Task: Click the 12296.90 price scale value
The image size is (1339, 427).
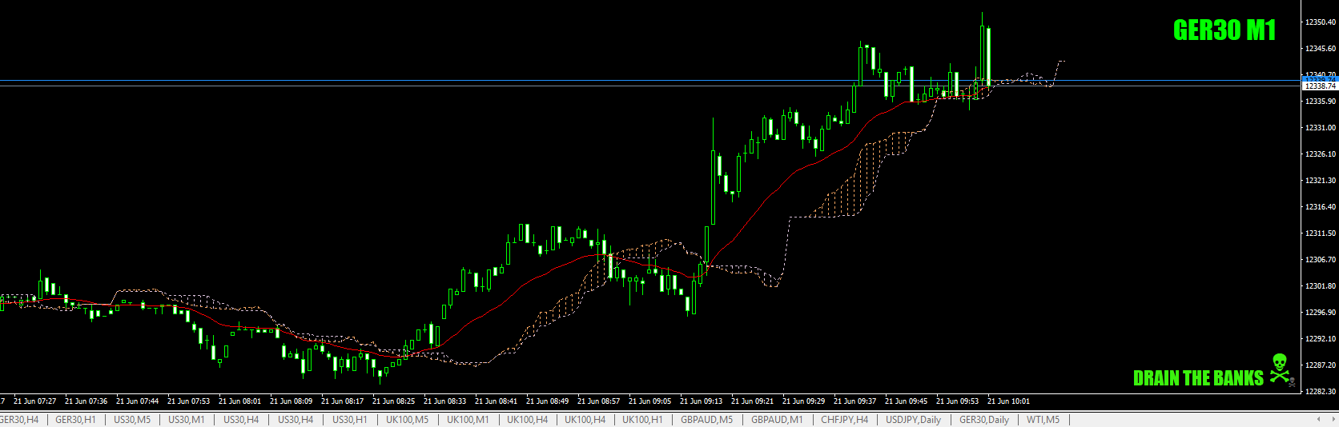Action: (x=1321, y=313)
